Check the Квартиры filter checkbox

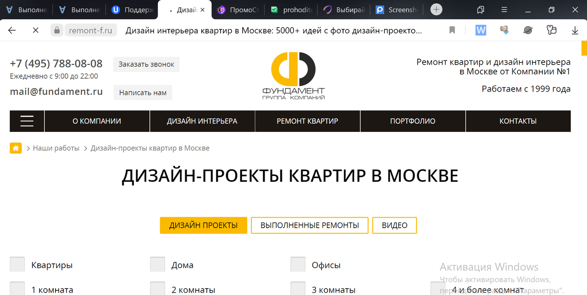click(x=17, y=264)
